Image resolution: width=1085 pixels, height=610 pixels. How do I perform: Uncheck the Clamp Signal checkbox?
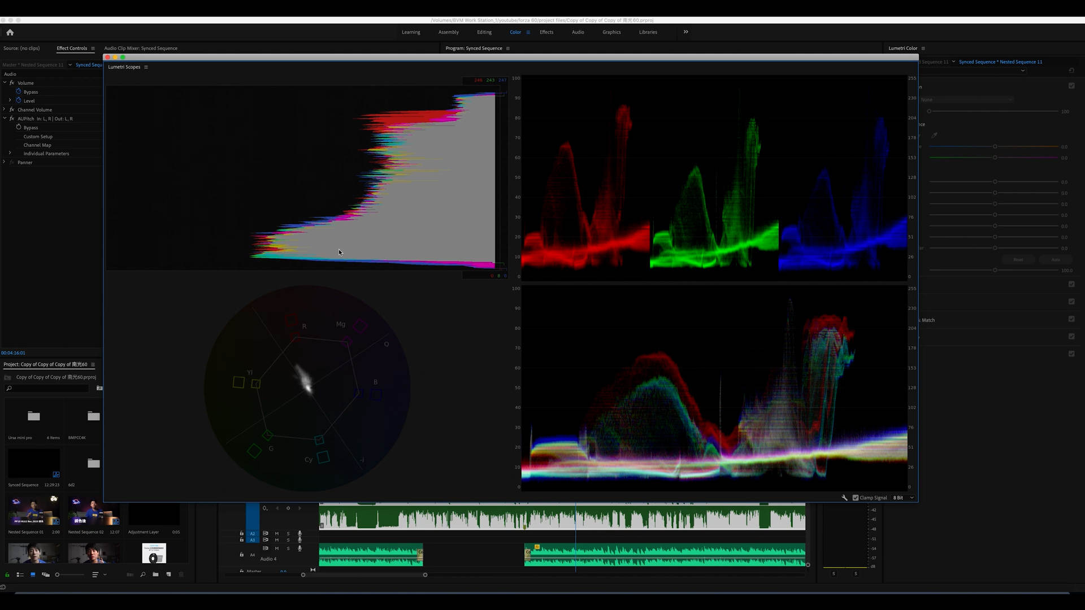coord(856,498)
